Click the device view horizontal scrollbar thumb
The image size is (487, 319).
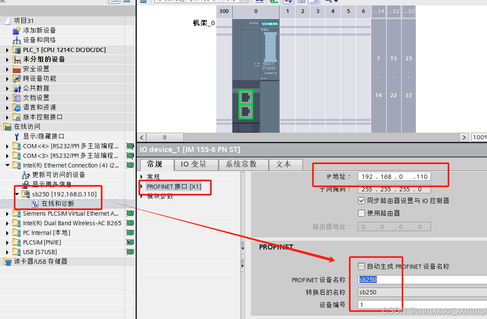[165, 137]
